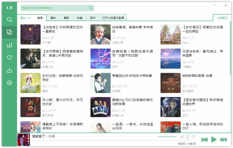Open the leaderboard chart icon in sidebar

(9, 45)
